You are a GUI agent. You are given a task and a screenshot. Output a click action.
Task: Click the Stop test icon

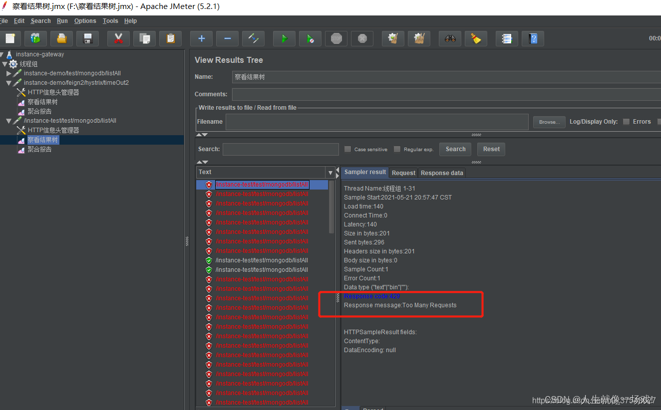click(336, 38)
